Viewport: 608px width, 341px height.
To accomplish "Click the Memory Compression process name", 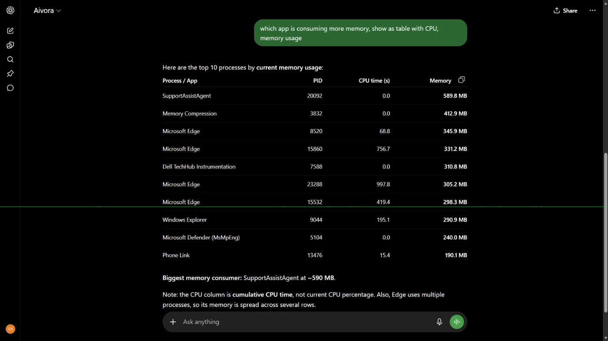I will tap(189, 114).
